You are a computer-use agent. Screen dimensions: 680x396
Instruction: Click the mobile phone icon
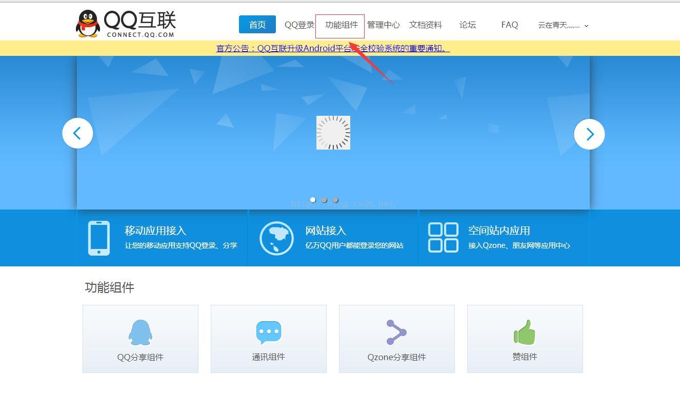tap(99, 238)
